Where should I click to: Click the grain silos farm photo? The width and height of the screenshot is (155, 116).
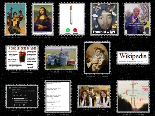(x=61, y=58)
